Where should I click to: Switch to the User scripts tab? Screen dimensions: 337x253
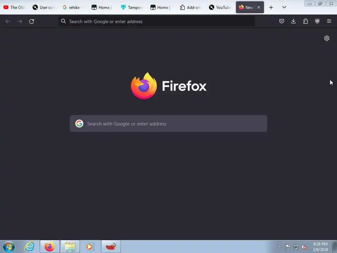(44, 7)
